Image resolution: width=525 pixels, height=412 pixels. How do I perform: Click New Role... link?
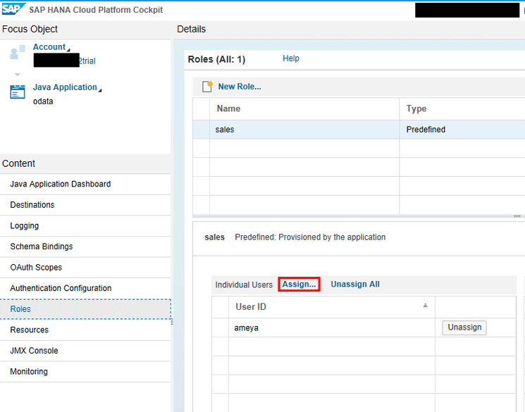coord(240,87)
